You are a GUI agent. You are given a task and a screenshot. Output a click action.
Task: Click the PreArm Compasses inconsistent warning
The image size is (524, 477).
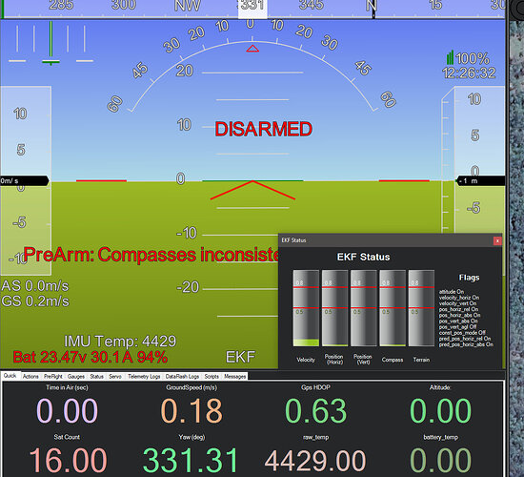click(x=151, y=255)
